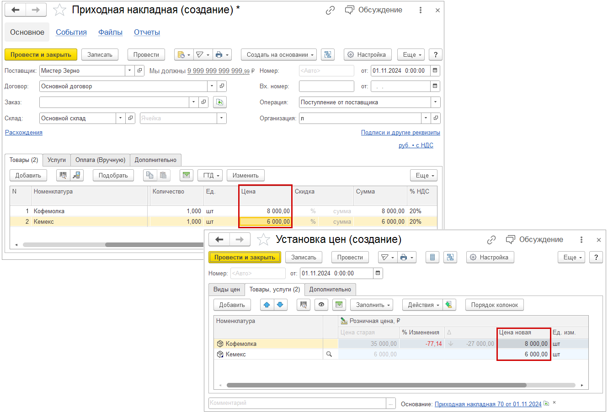Open Создать на основании dropdown
608x414 pixels.
coord(279,54)
